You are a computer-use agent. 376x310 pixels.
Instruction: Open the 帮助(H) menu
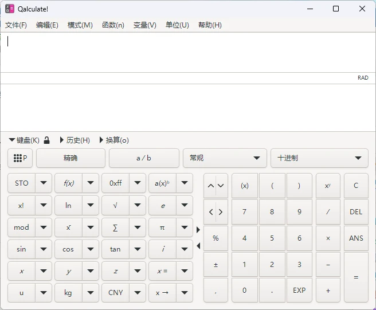tap(210, 25)
